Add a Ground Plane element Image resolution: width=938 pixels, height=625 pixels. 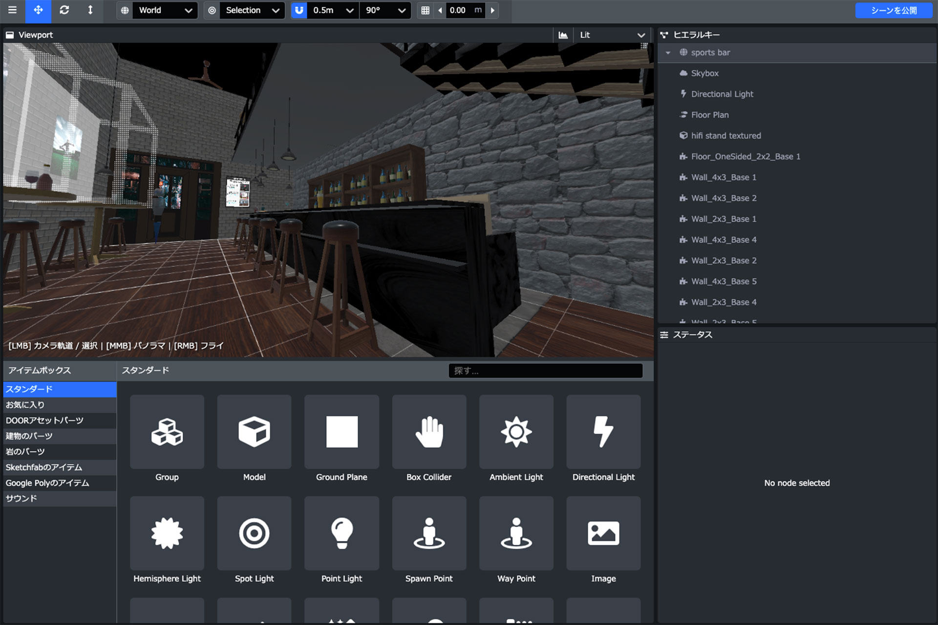click(x=341, y=432)
